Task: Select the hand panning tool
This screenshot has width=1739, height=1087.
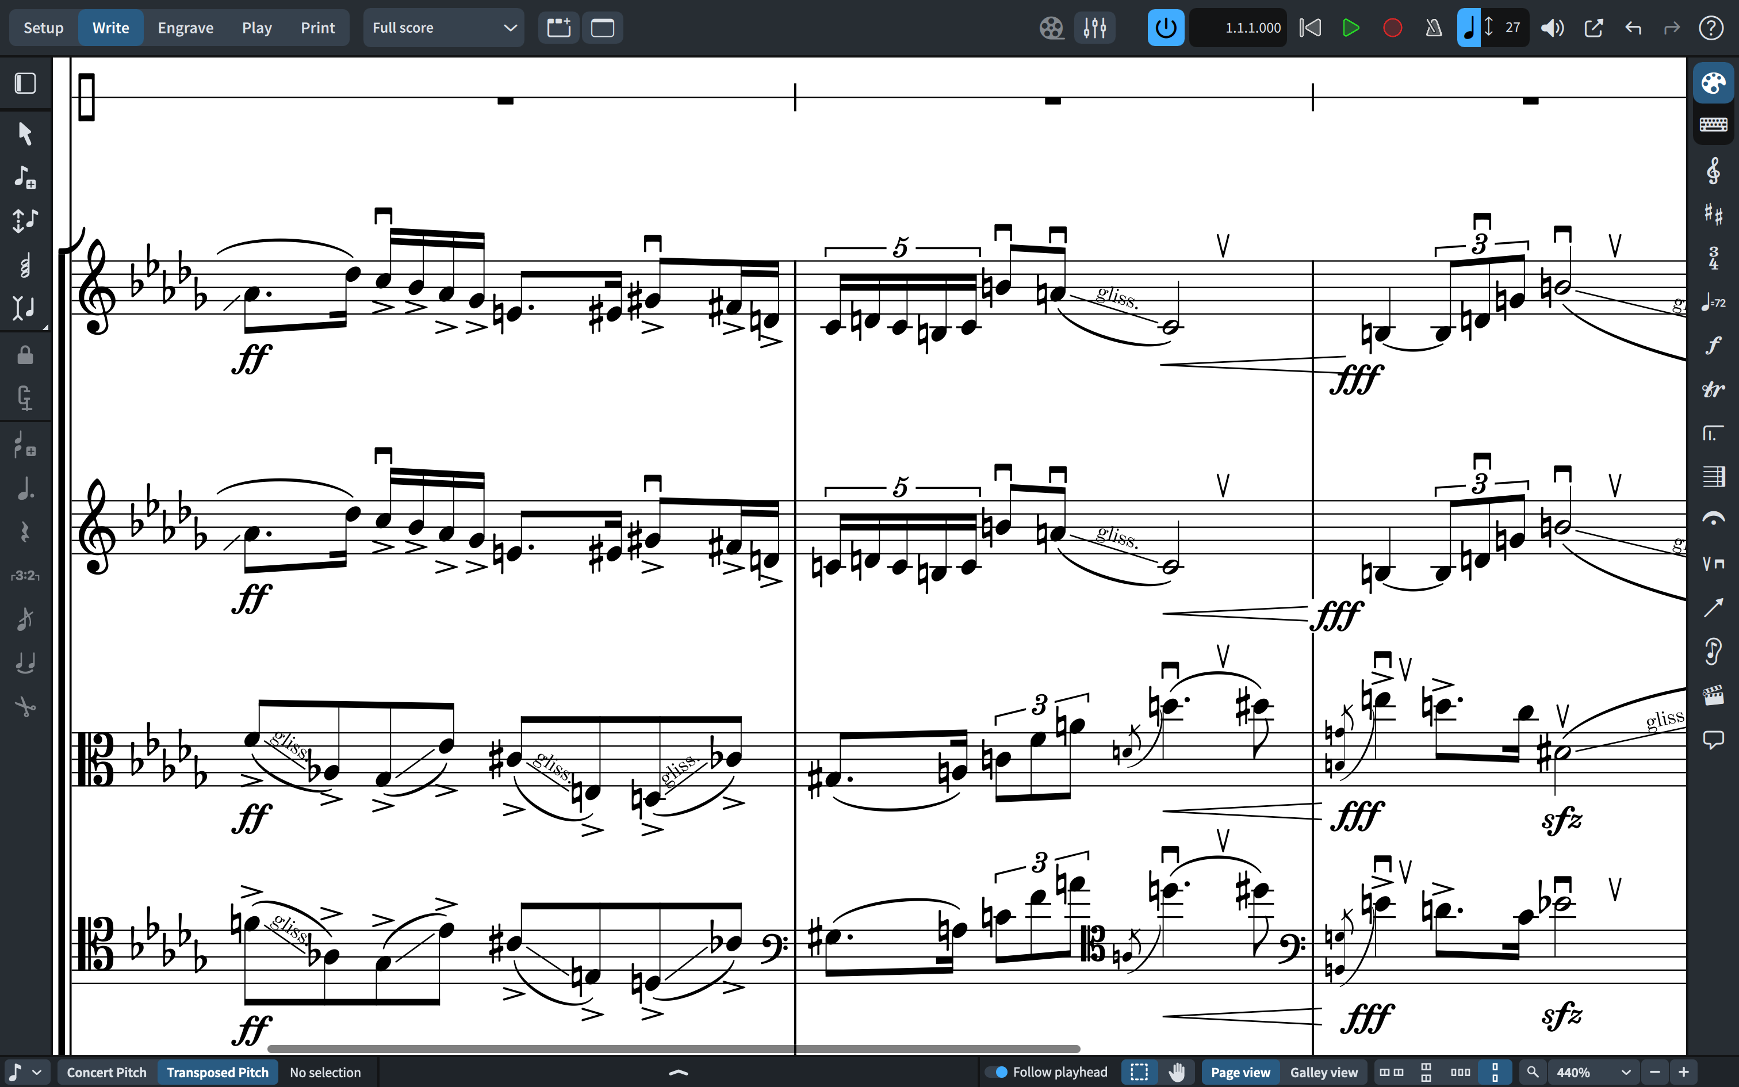Action: click(1177, 1072)
